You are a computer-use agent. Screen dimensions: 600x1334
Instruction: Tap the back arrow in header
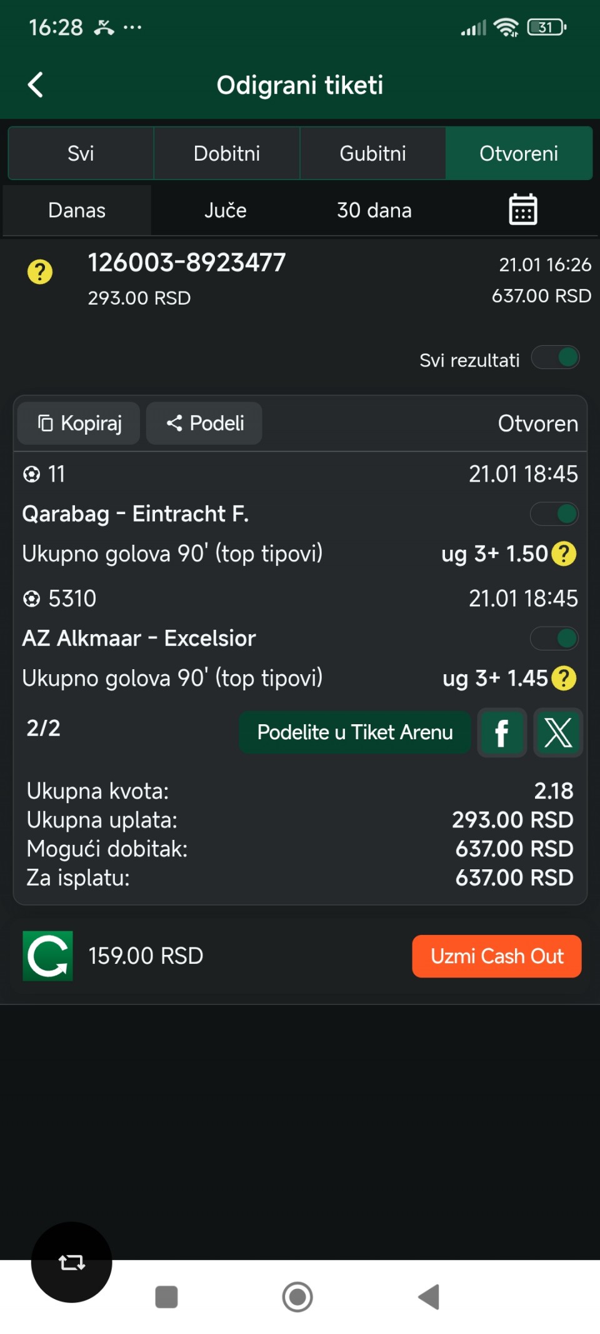tap(36, 85)
